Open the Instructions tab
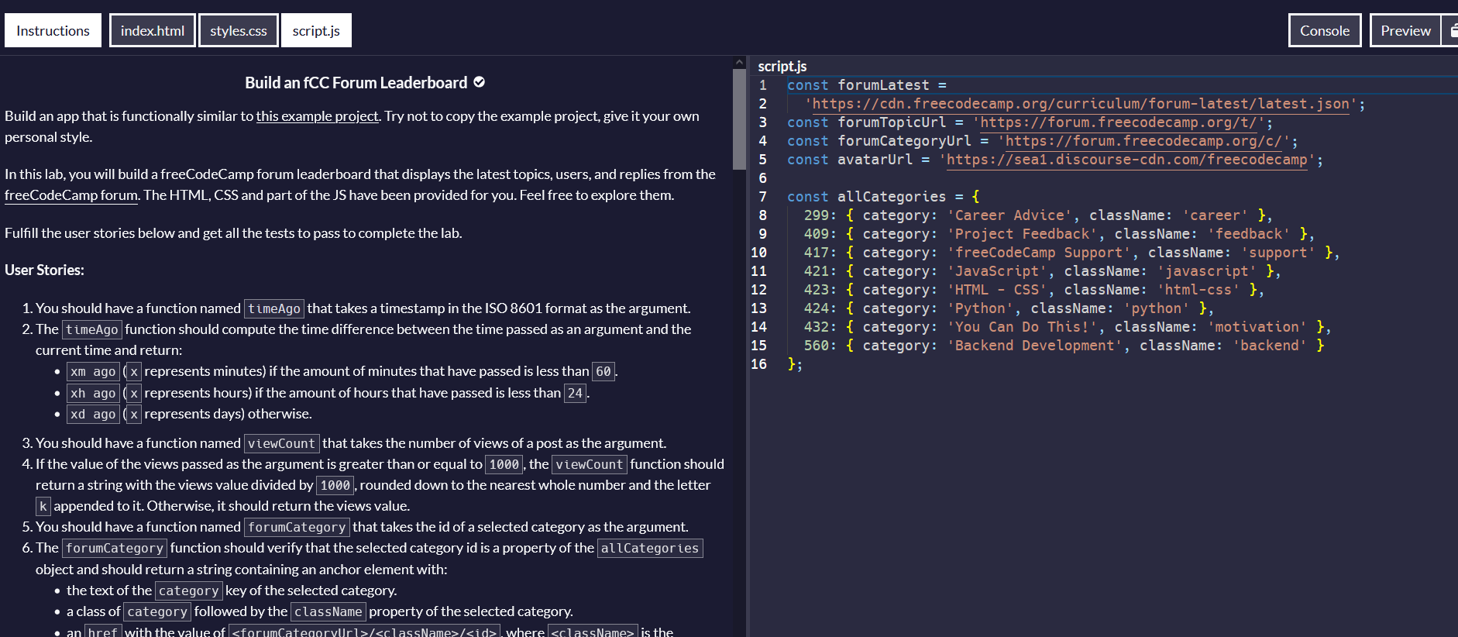The height and width of the screenshot is (637, 1458). point(53,30)
